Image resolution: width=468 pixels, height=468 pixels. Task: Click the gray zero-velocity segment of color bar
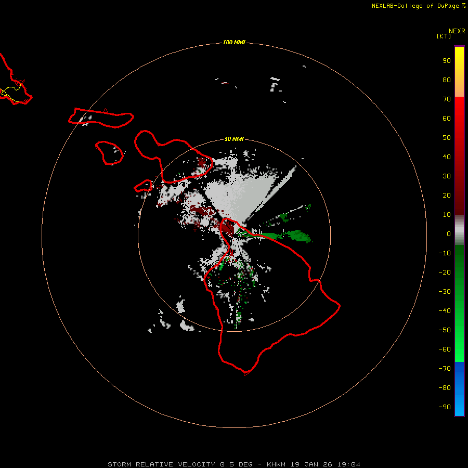tap(459, 230)
